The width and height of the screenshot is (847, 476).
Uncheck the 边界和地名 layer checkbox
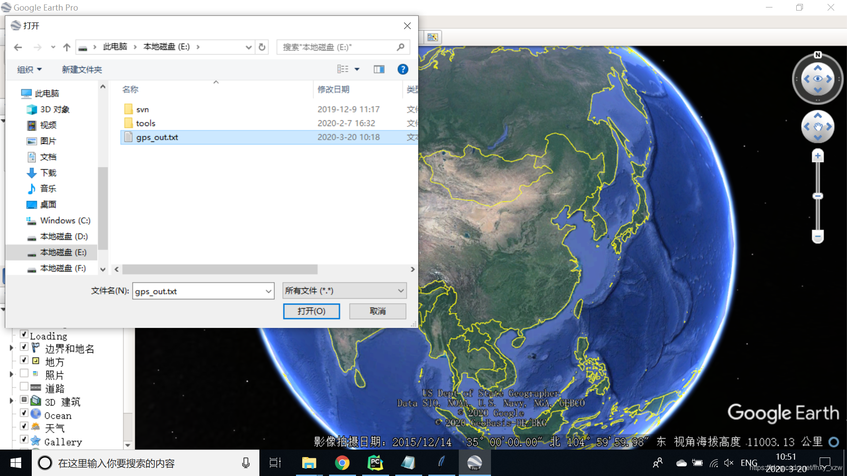(24, 347)
